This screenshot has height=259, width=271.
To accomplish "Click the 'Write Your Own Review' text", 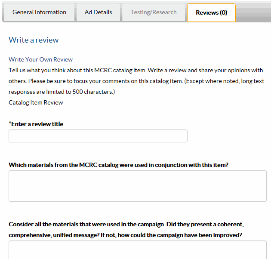I will coord(40,59).
